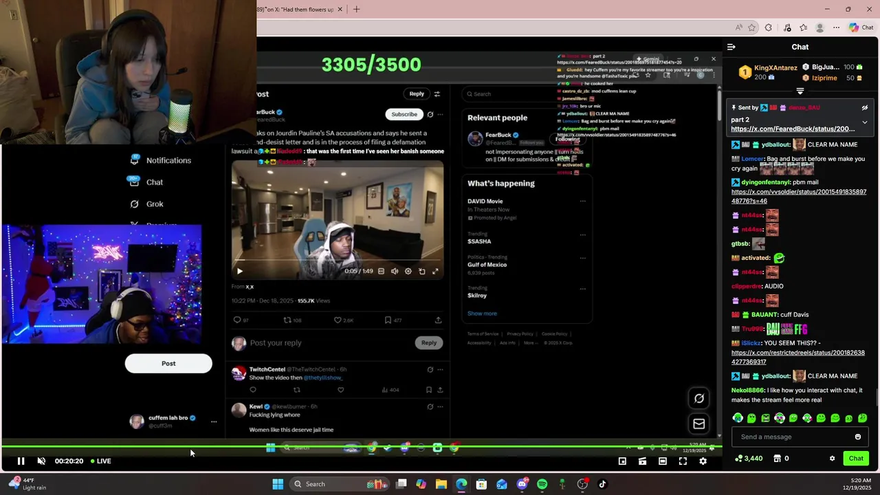This screenshot has width=880, height=495.
Task: Click KingXAntarez top gifter name
Action: 775,68
